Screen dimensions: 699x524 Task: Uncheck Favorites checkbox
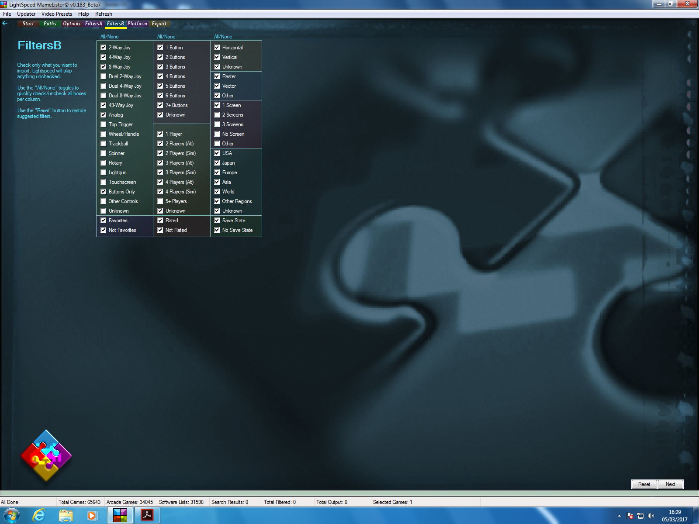tap(104, 221)
